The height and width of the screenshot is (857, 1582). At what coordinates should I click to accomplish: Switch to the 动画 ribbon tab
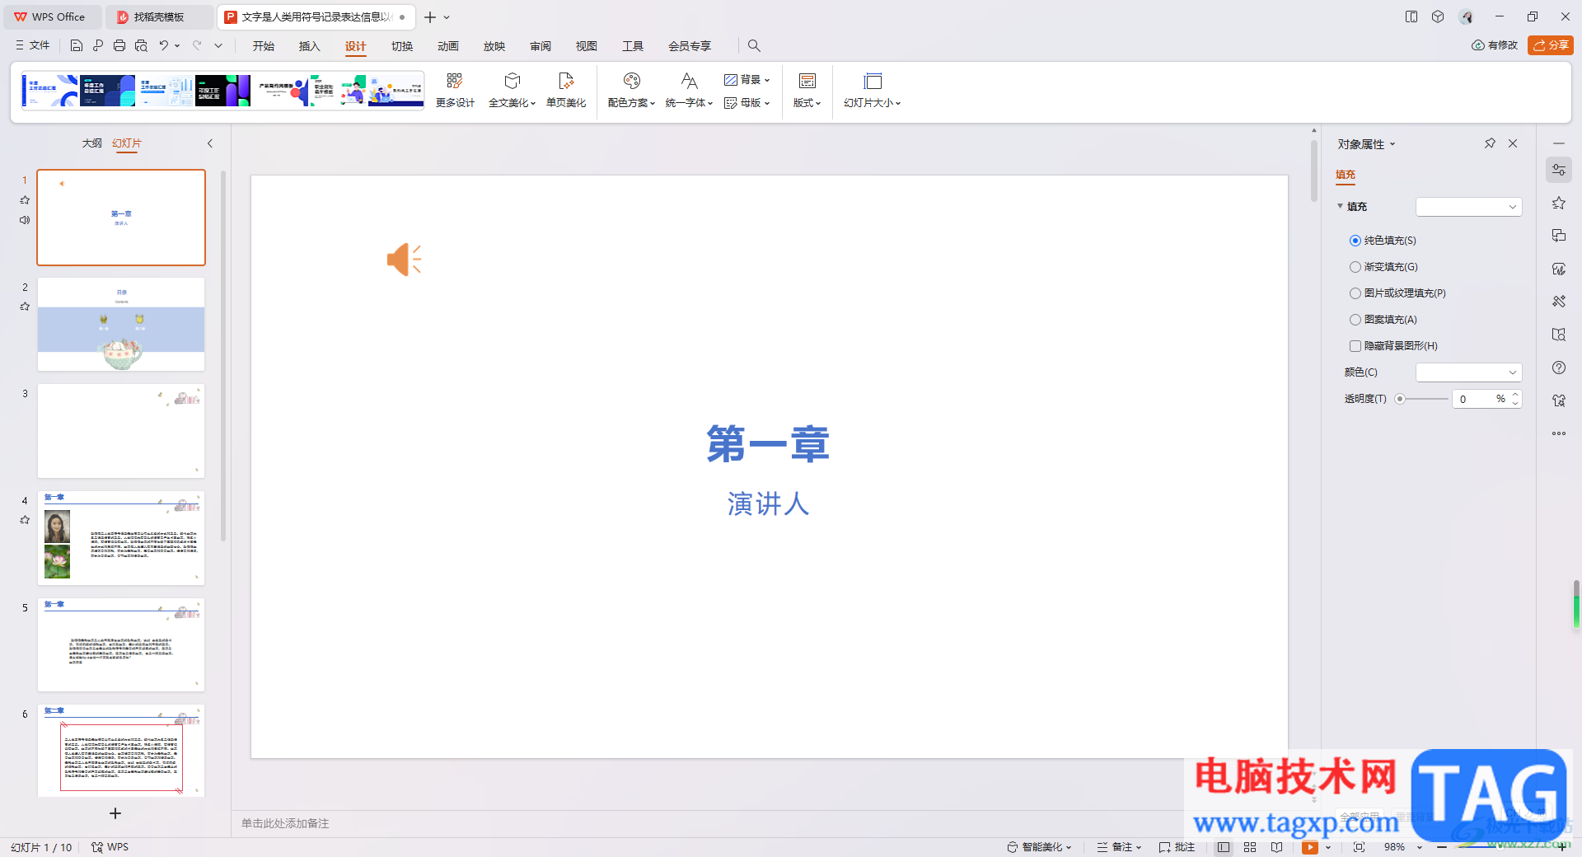[448, 46]
